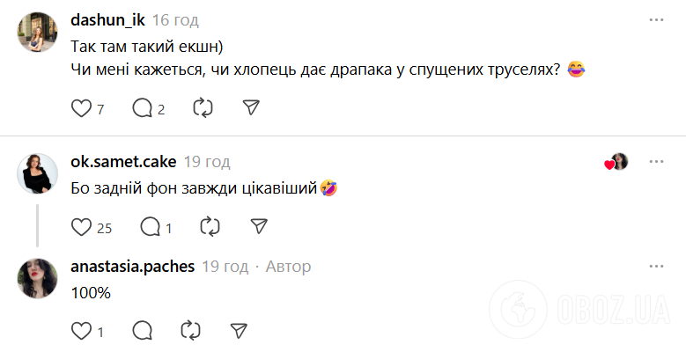Viewport: 686px width, 352px height.
Task: Repost the dashun_ik comment
Action: click(x=203, y=108)
